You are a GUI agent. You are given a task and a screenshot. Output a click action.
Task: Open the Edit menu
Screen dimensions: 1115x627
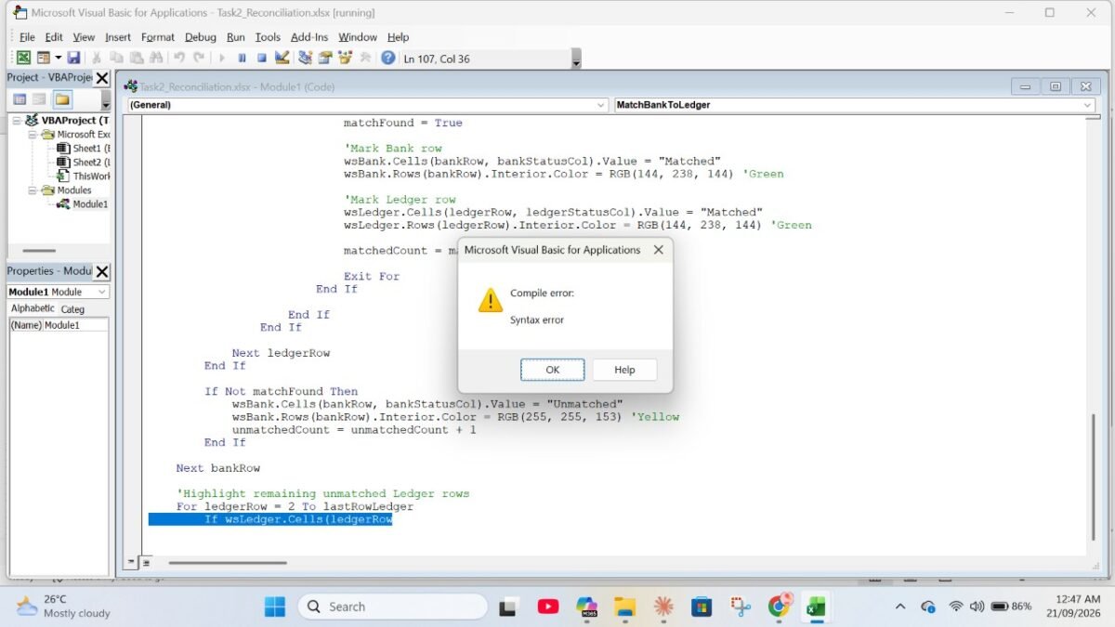tap(54, 37)
